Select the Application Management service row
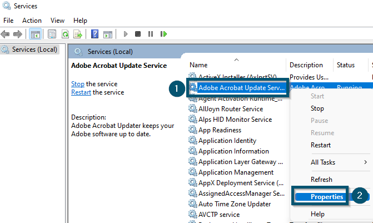 click(236, 172)
